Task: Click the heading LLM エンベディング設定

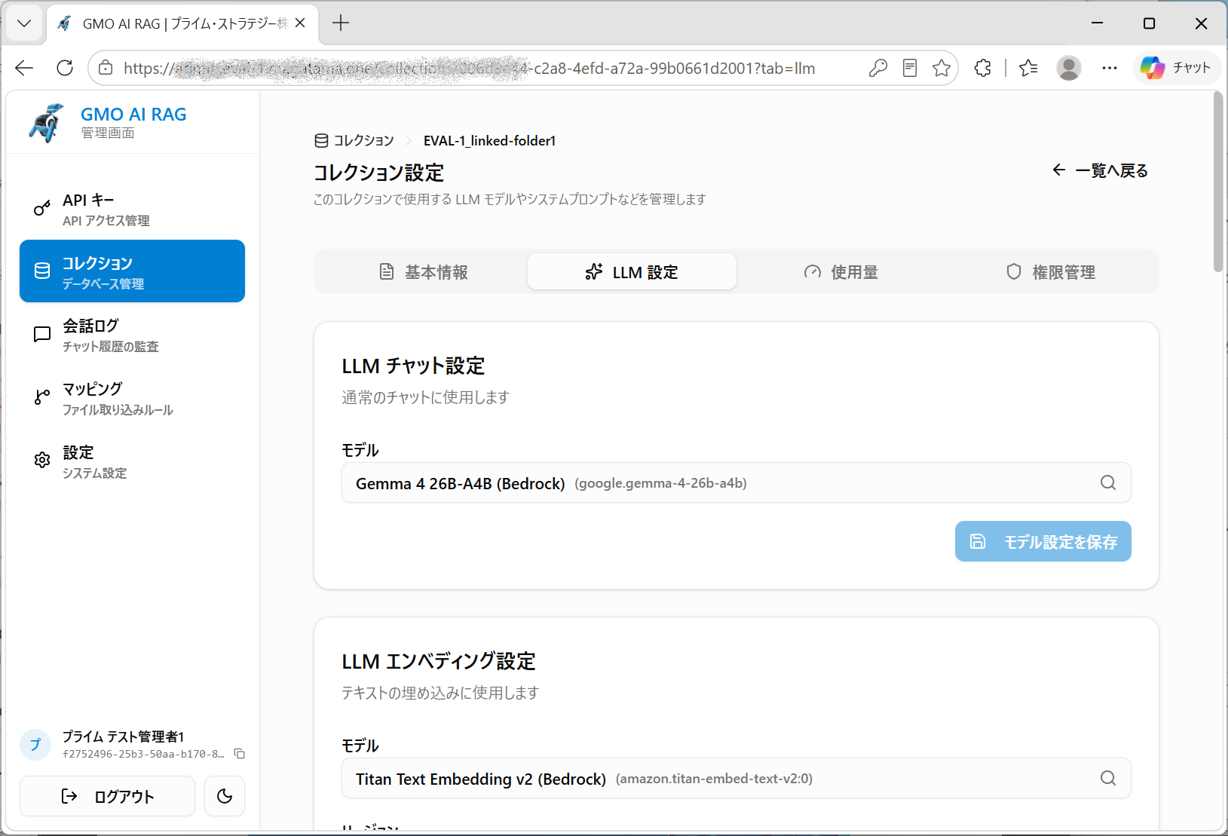Action: click(439, 661)
